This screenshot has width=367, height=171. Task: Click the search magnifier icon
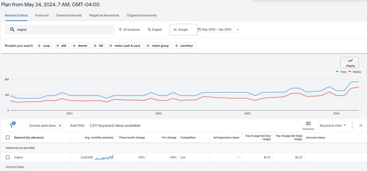12,29
